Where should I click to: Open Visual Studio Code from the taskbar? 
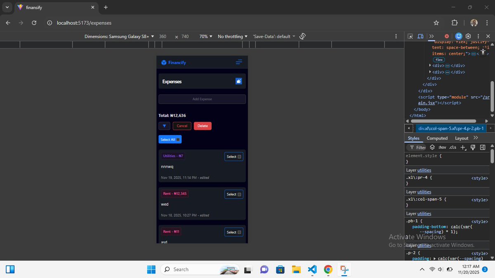pos(312,269)
